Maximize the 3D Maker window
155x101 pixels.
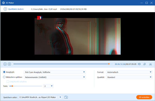click(146, 3)
